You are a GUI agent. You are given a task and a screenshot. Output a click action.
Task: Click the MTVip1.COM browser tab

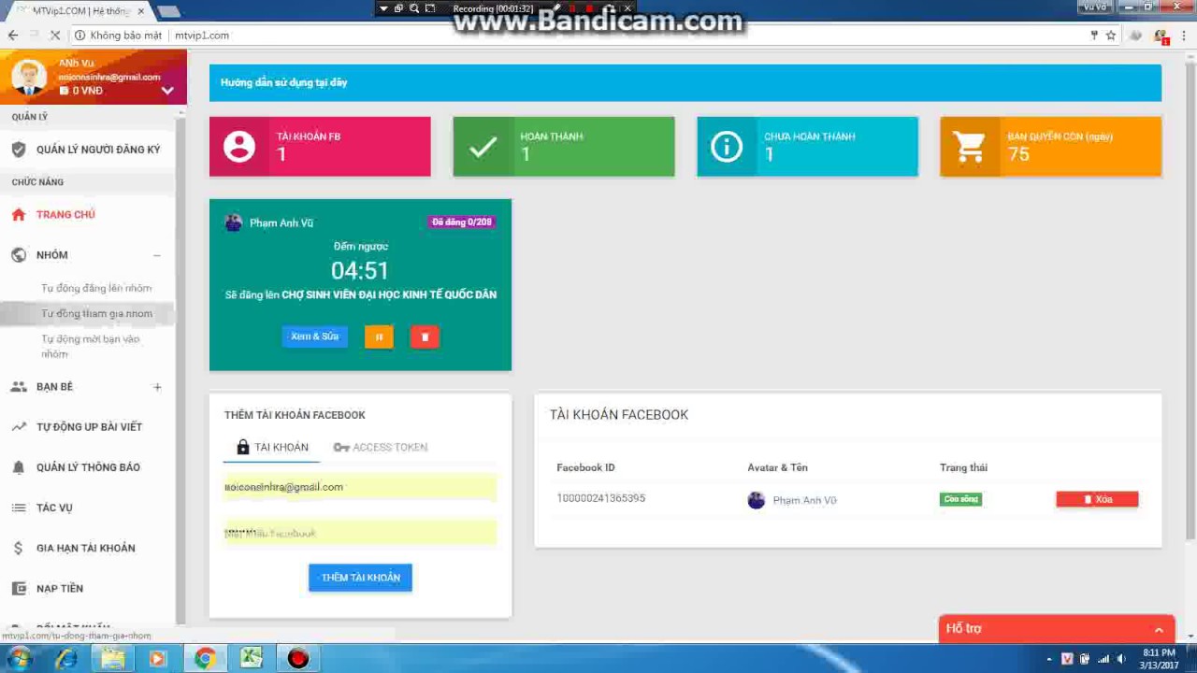click(82, 10)
